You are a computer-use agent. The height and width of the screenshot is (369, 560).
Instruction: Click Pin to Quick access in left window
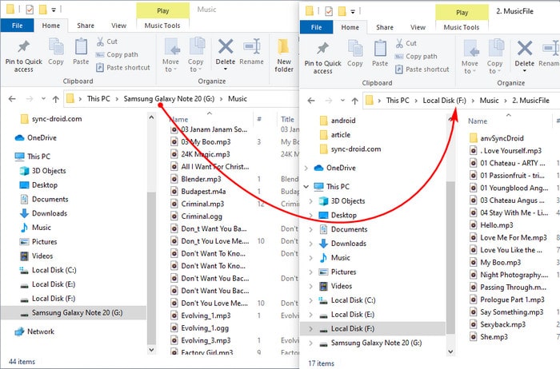(x=23, y=55)
